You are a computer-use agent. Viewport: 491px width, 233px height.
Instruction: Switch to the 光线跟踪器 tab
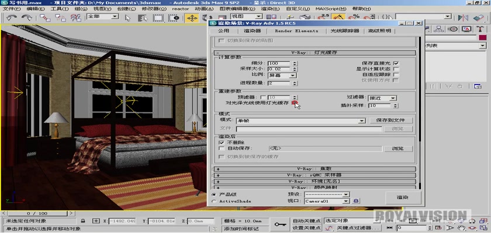click(x=345, y=31)
